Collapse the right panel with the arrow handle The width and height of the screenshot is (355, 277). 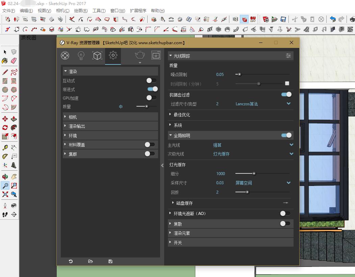coord(162,166)
